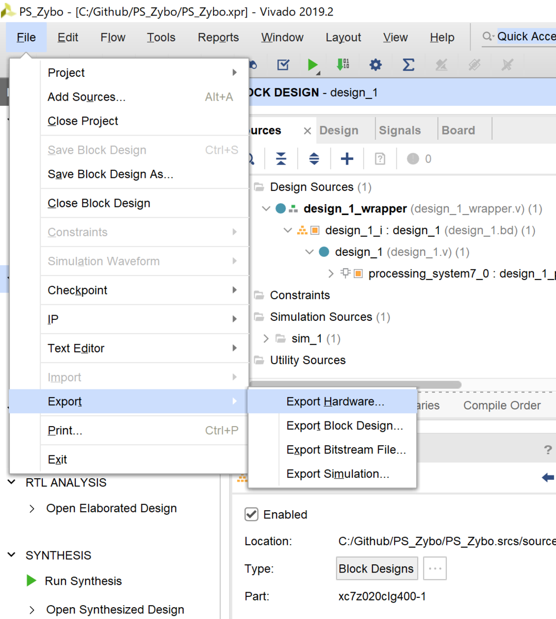Click the Sigma report toolbar icon
Screen dimensions: 556x619
pyautogui.click(x=408, y=64)
